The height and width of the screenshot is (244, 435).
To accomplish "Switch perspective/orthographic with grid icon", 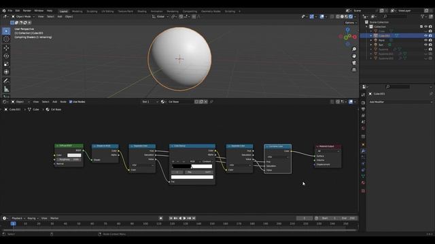I will click(x=354, y=70).
